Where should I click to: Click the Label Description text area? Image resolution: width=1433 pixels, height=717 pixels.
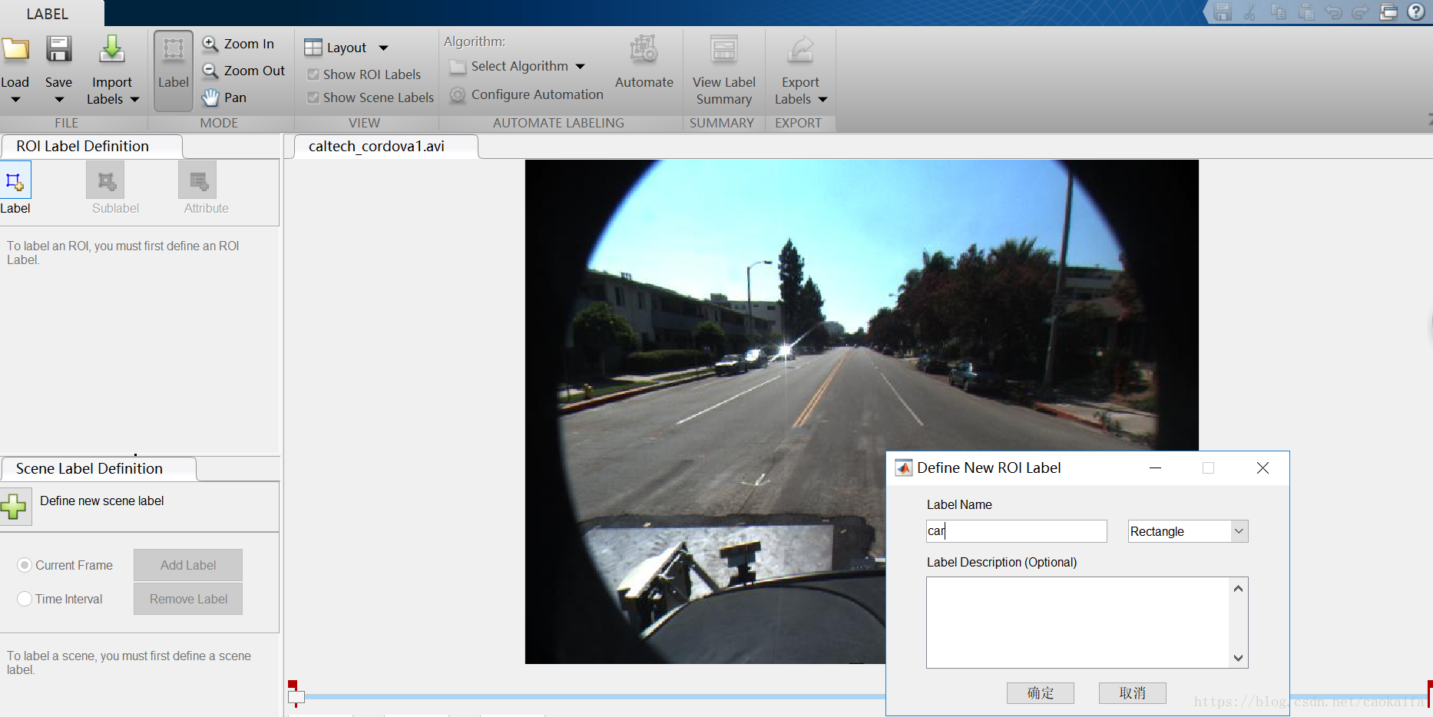1078,623
